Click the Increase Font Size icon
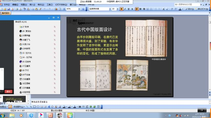211x118 pixels. click(x=164, y=9)
